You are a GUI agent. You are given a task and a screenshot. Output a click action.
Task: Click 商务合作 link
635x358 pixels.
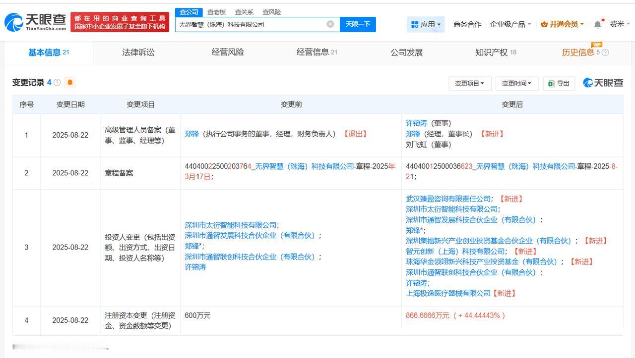(x=467, y=24)
